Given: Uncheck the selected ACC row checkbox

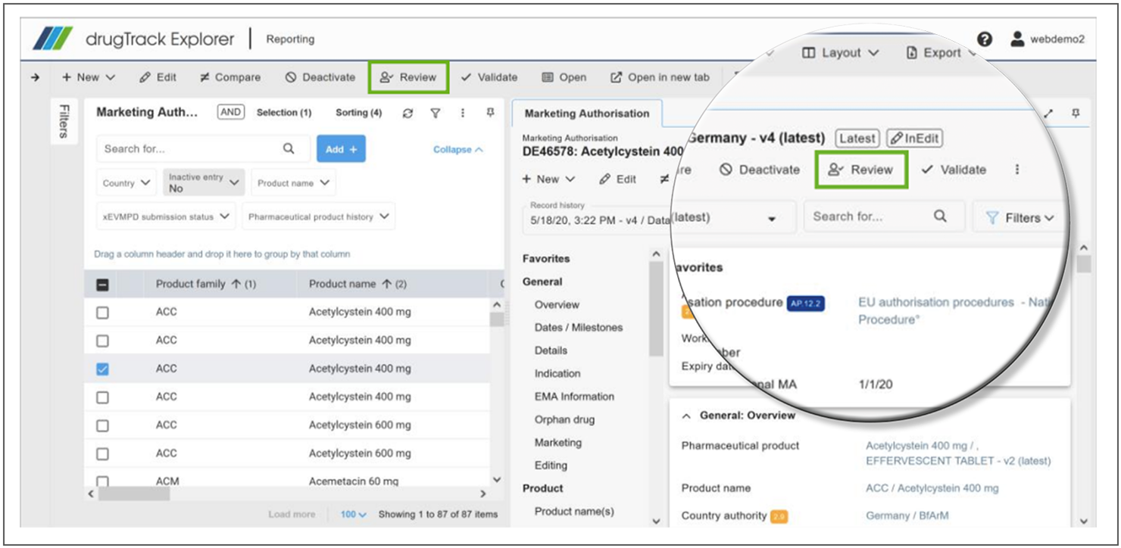Looking at the screenshot, I should (102, 369).
